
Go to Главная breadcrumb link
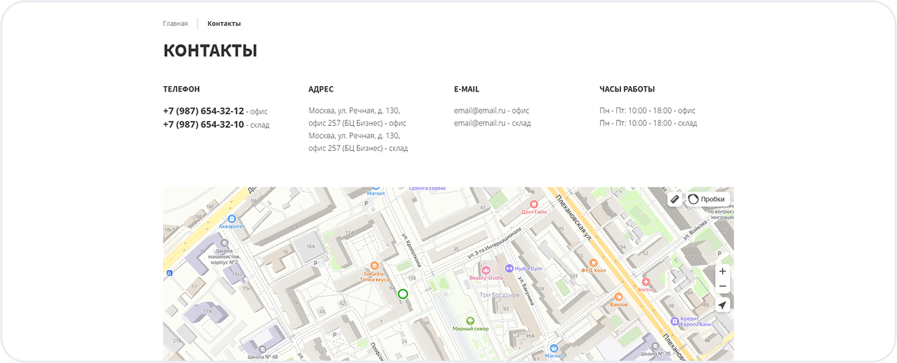pos(175,24)
